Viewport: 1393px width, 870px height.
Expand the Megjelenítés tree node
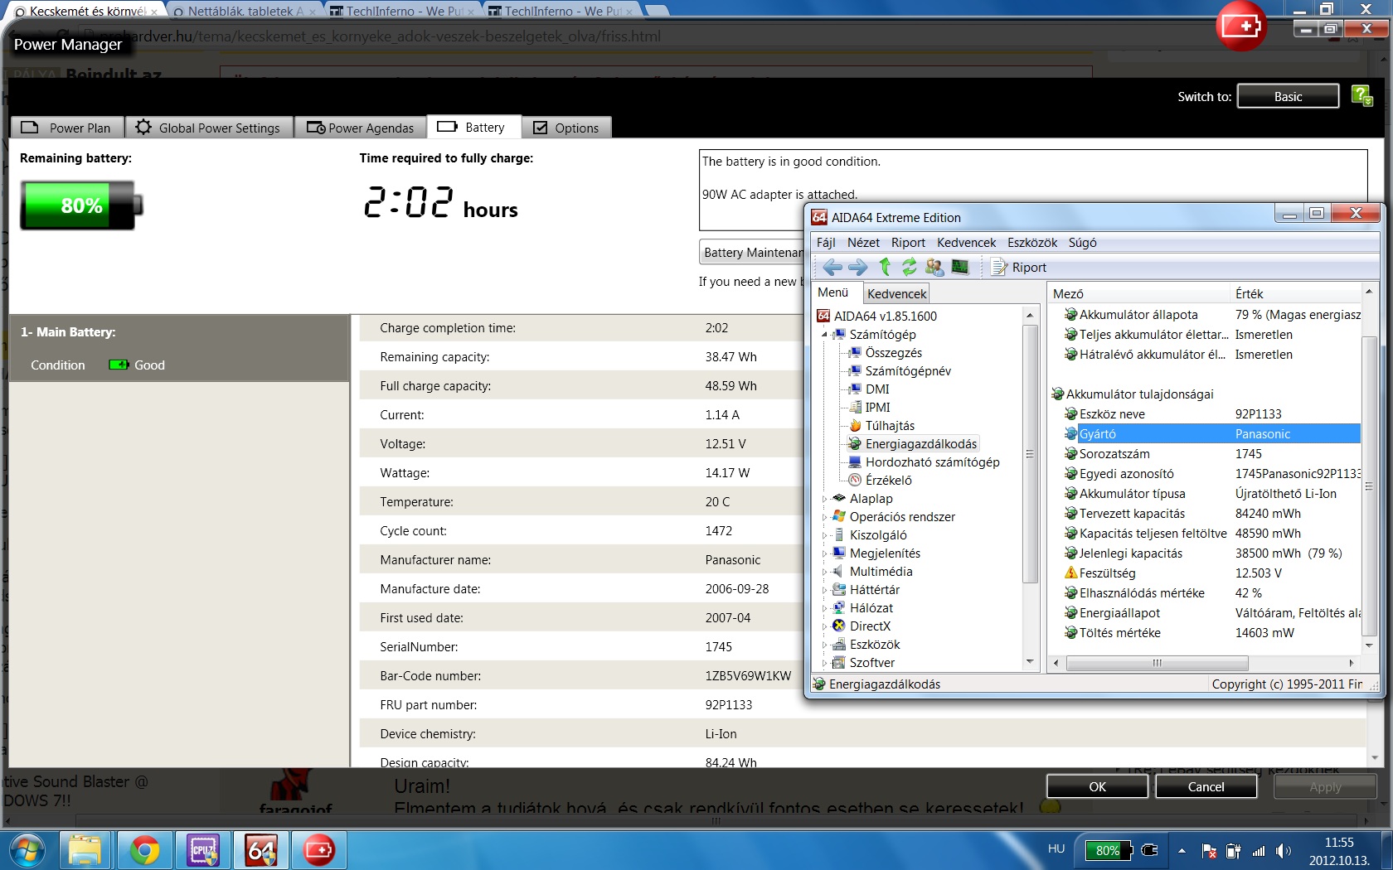(x=825, y=553)
